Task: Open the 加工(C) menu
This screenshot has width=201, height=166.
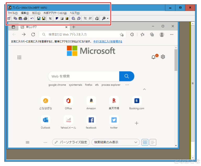Action: tap(36, 13)
